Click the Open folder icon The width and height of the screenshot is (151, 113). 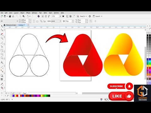[x=5, y=16]
